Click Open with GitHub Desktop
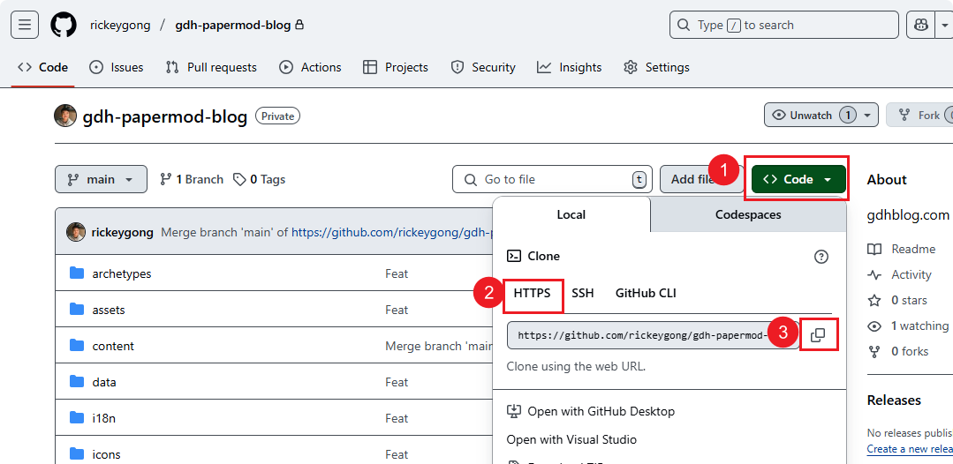The width and height of the screenshot is (953, 464). click(x=600, y=411)
